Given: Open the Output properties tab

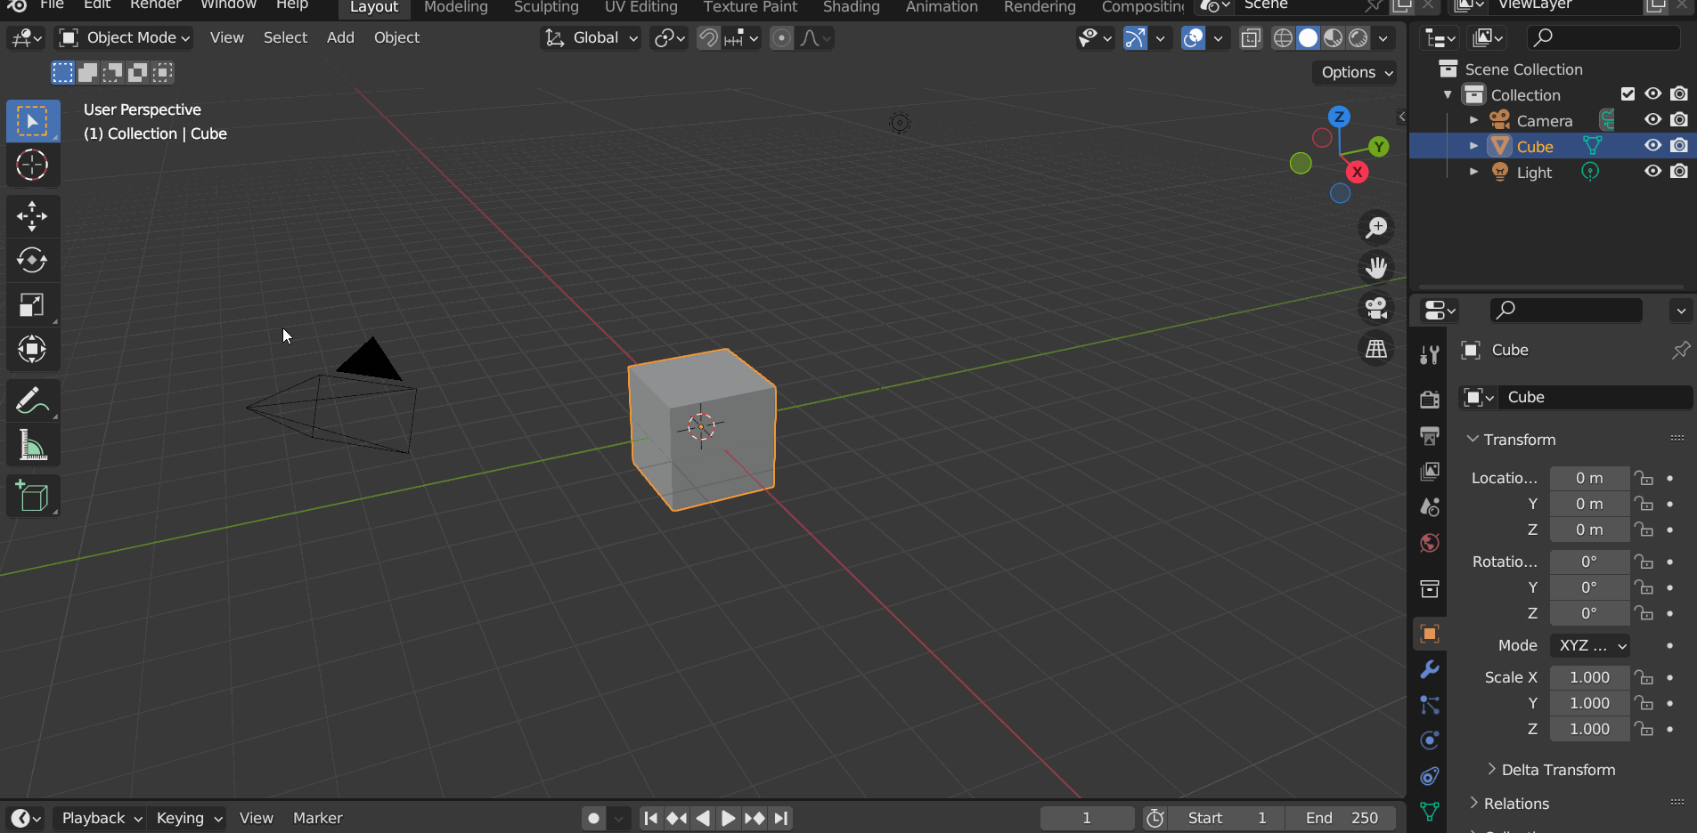Looking at the screenshot, I should 1430,435.
